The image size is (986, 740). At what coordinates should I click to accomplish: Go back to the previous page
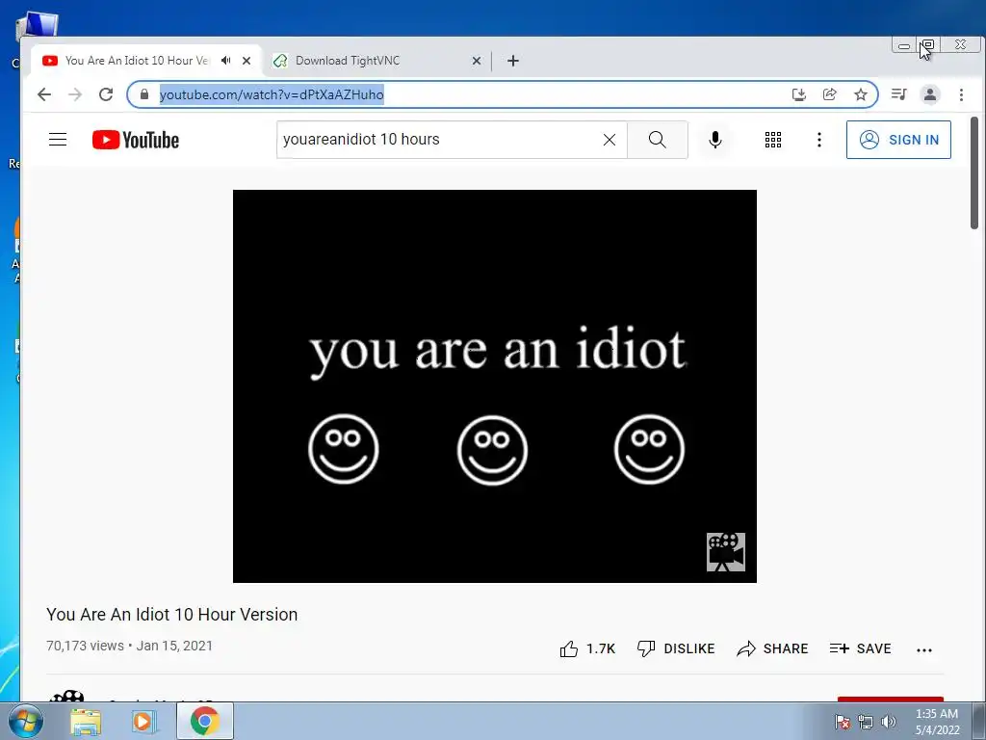pyautogui.click(x=44, y=94)
